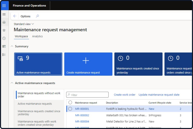Open the Active maintenance requests tile showing 9

(x=38, y=64)
